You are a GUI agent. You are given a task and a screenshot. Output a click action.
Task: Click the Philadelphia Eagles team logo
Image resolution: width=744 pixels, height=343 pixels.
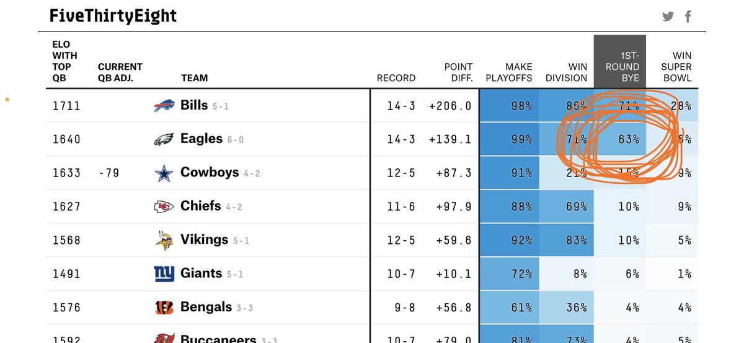(164, 139)
